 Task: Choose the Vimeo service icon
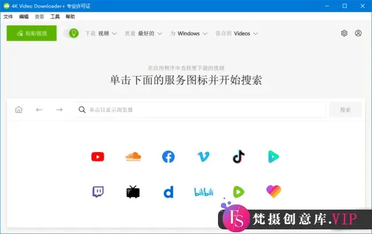click(x=203, y=157)
